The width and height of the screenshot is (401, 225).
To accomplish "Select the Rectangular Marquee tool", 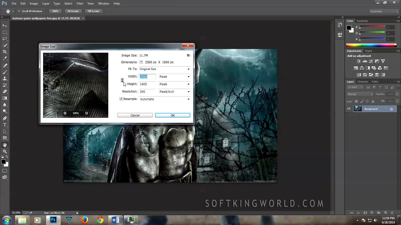I will tap(5, 32).
